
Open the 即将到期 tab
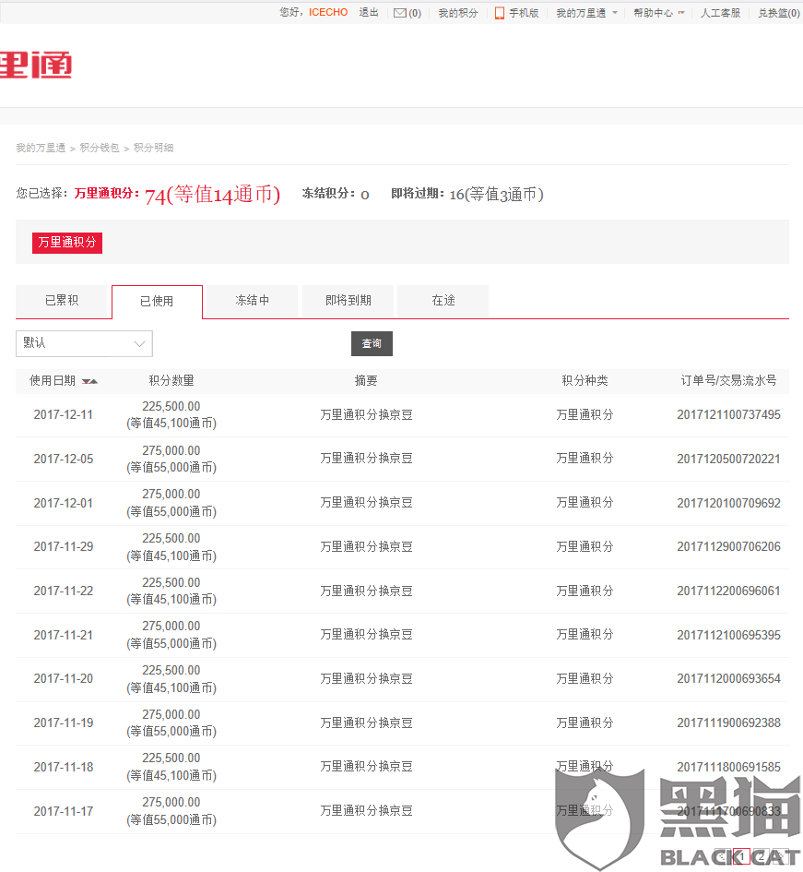click(348, 301)
